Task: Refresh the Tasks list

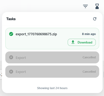Action: pos(95,19)
